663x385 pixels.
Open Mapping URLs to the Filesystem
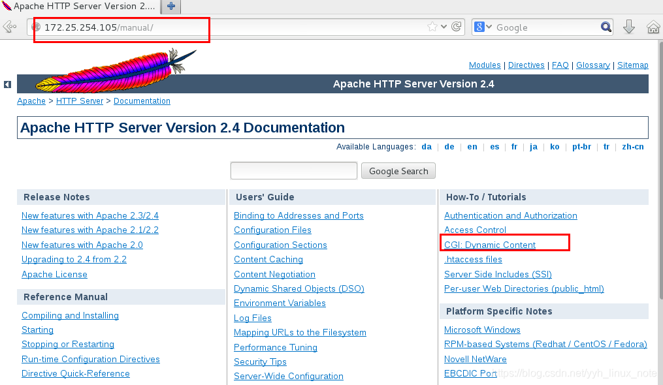click(300, 333)
